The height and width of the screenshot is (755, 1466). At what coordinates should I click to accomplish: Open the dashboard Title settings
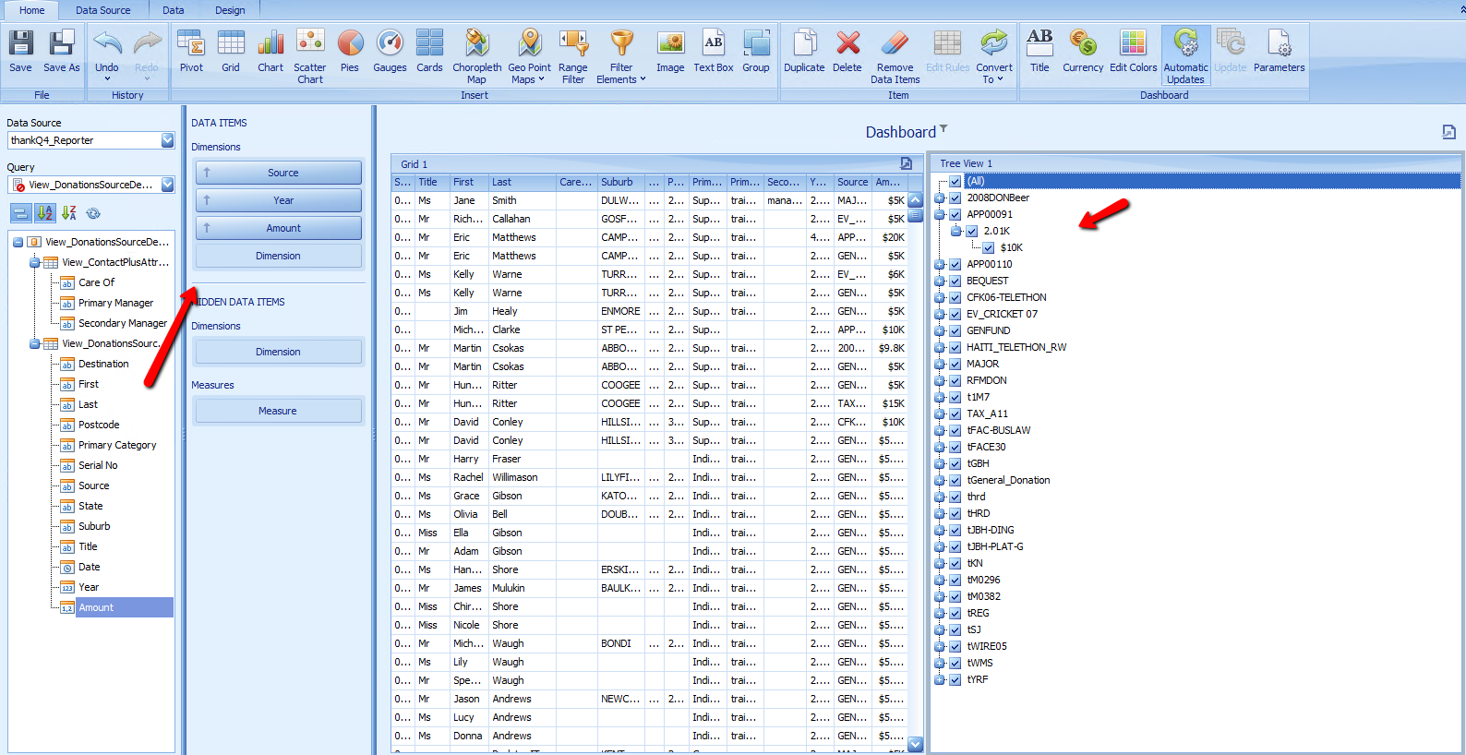pyautogui.click(x=1039, y=52)
